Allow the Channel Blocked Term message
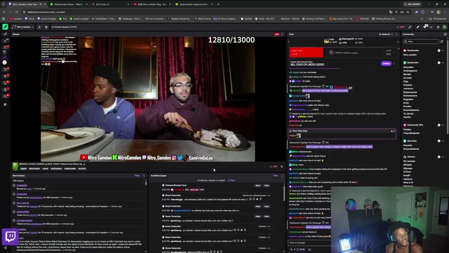The image size is (449, 253). tap(258, 186)
